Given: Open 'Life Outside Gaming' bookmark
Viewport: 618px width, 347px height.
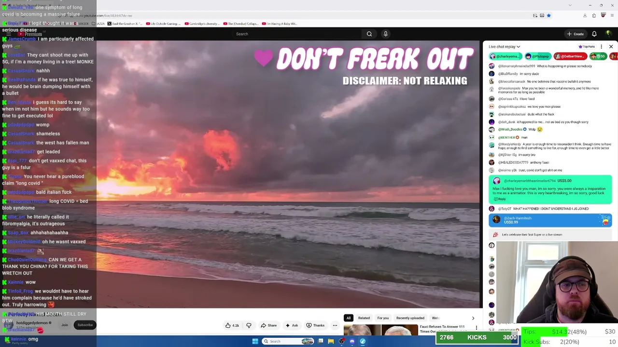Looking at the screenshot, I should click(163, 24).
